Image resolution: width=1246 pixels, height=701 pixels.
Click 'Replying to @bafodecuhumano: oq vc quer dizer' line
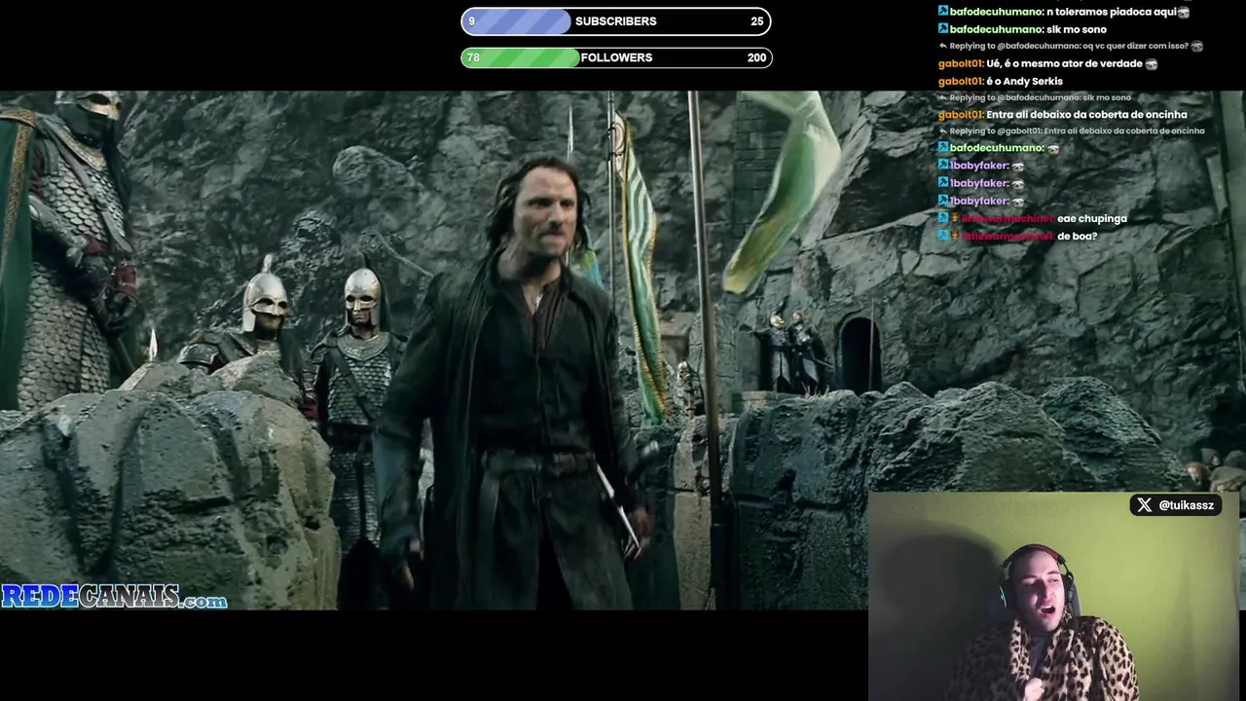pyautogui.click(x=1070, y=46)
